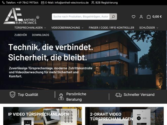Open the shopping cart bag icon
This screenshot has width=167, height=125.
(149, 17)
